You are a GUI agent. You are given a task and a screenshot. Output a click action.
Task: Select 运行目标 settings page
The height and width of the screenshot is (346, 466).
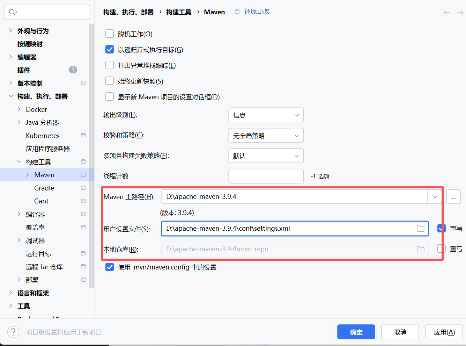coord(38,254)
